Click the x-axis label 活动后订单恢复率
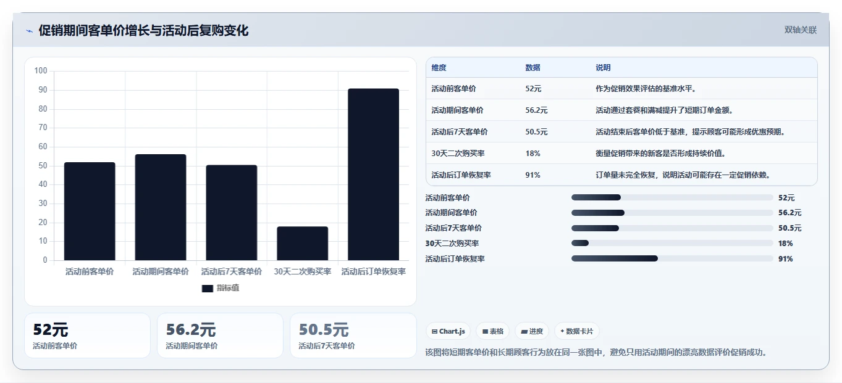This screenshot has height=383, width=842. point(374,271)
